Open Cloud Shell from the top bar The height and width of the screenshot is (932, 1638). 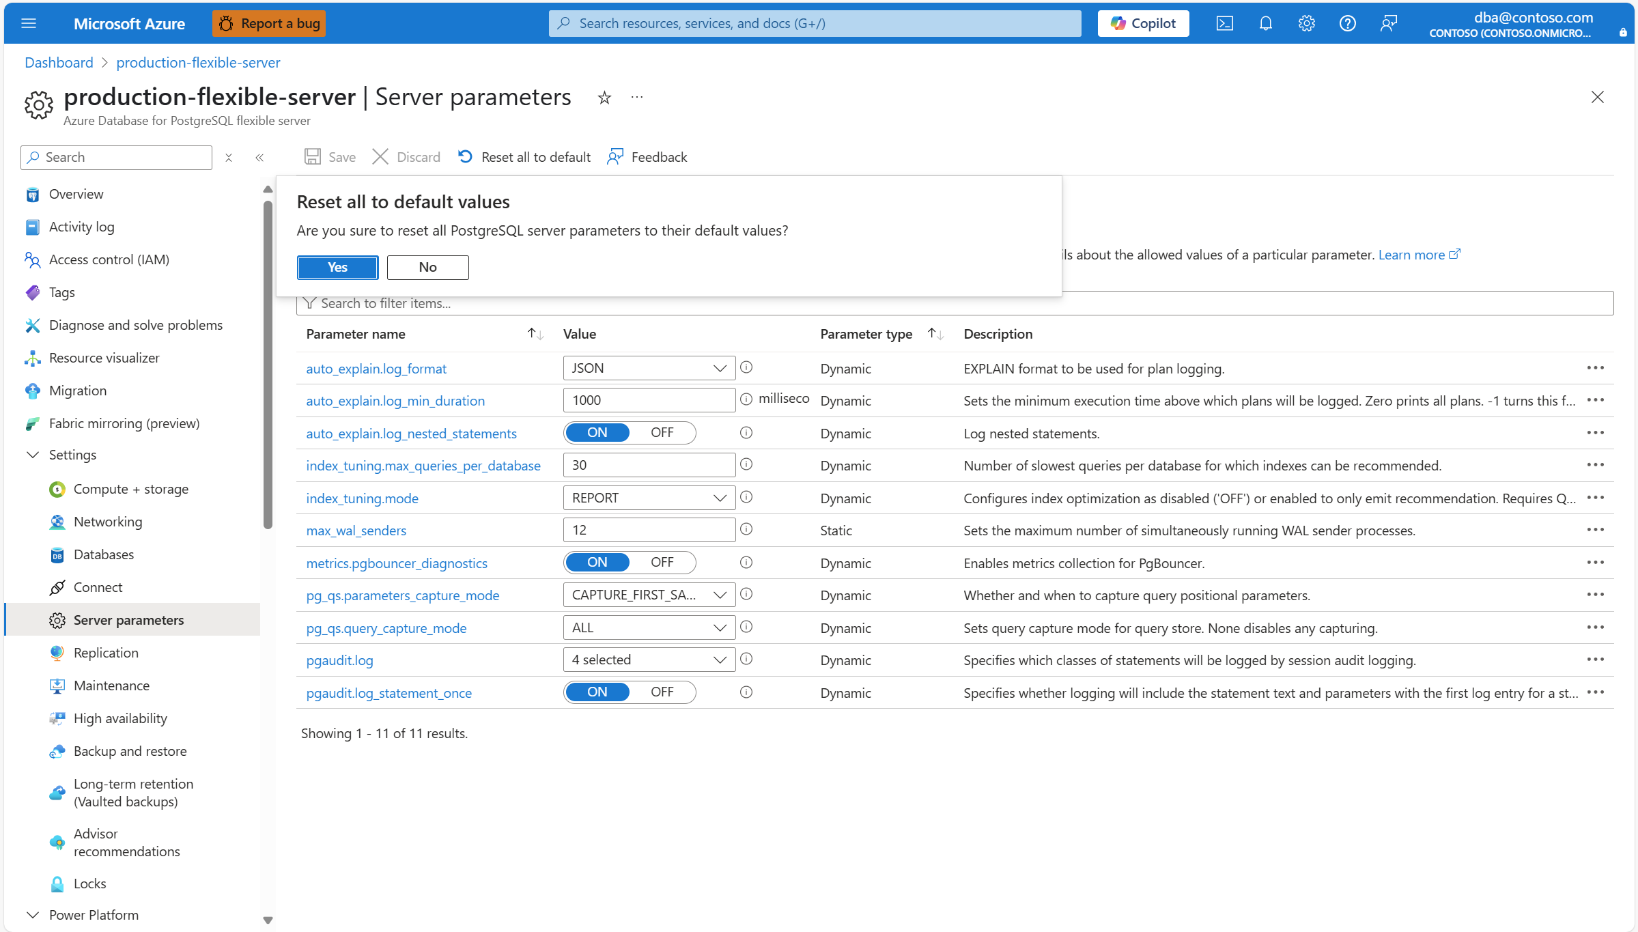pyautogui.click(x=1224, y=23)
